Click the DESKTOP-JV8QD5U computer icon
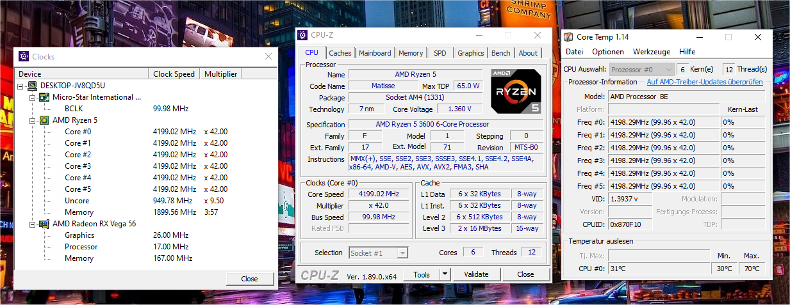The height and width of the screenshot is (305, 790). pyautogui.click(x=32, y=86)
